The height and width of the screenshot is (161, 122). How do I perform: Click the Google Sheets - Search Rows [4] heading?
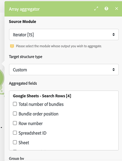click(42, 96)
